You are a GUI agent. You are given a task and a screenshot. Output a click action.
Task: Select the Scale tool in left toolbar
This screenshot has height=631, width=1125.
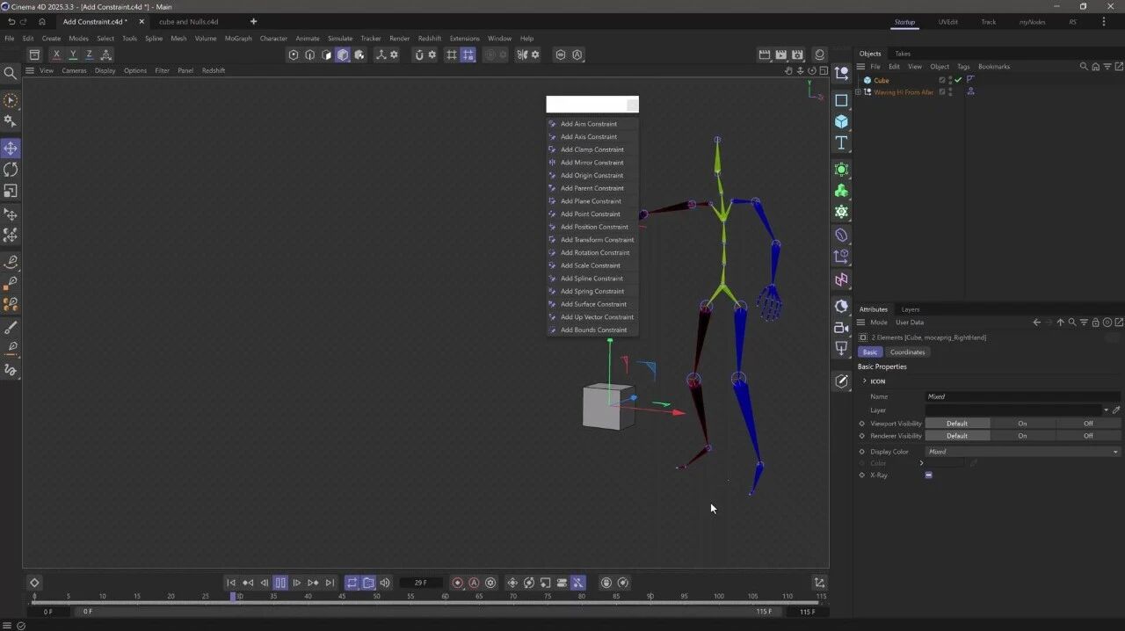coord(11,191)
